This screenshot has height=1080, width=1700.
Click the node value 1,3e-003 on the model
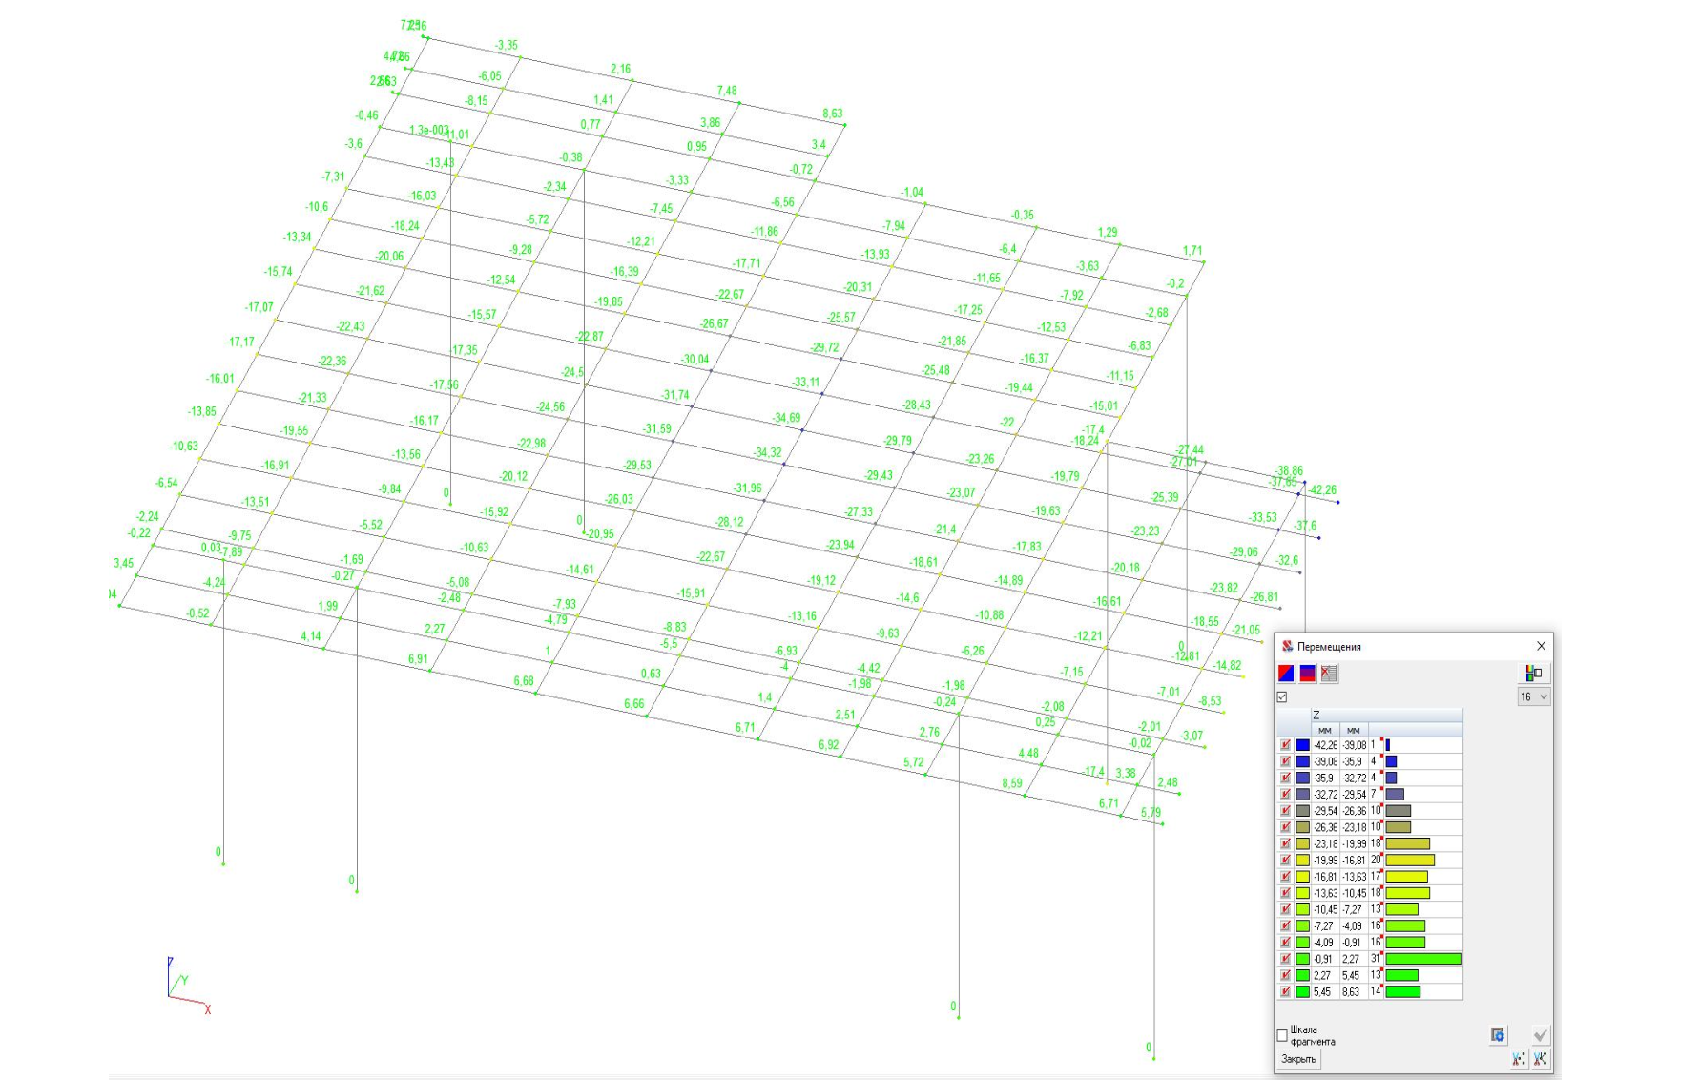click(428, 130)
